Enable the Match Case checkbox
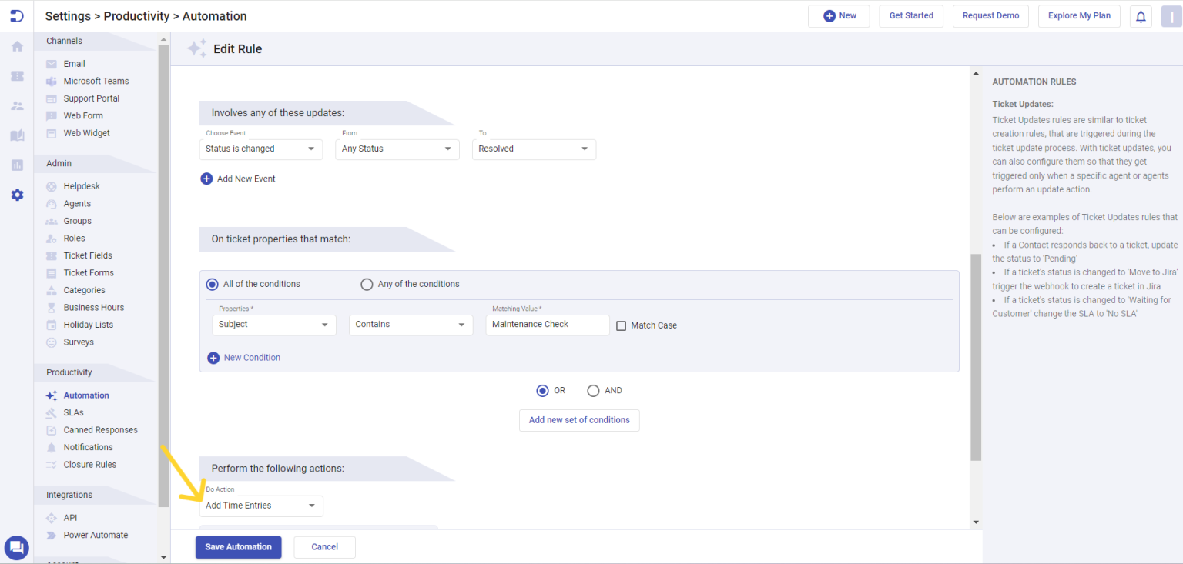 622,325
